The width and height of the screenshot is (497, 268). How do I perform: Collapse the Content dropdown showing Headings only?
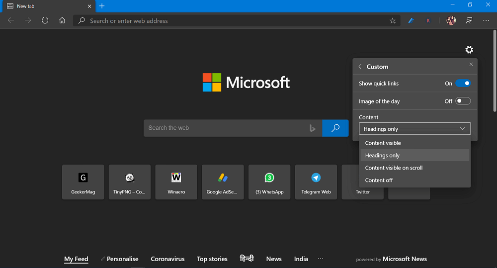(414, 129)
